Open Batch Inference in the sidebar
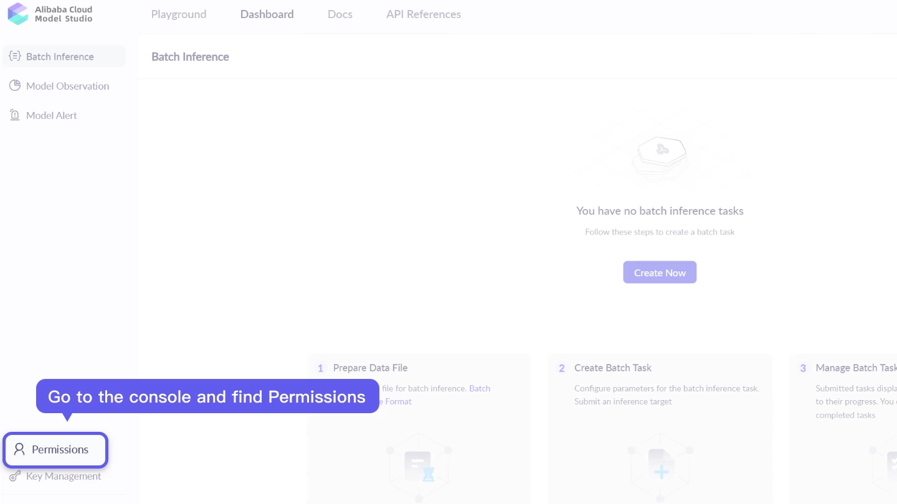The width and height of the screenshot is (897, 504). click(64, 56)
